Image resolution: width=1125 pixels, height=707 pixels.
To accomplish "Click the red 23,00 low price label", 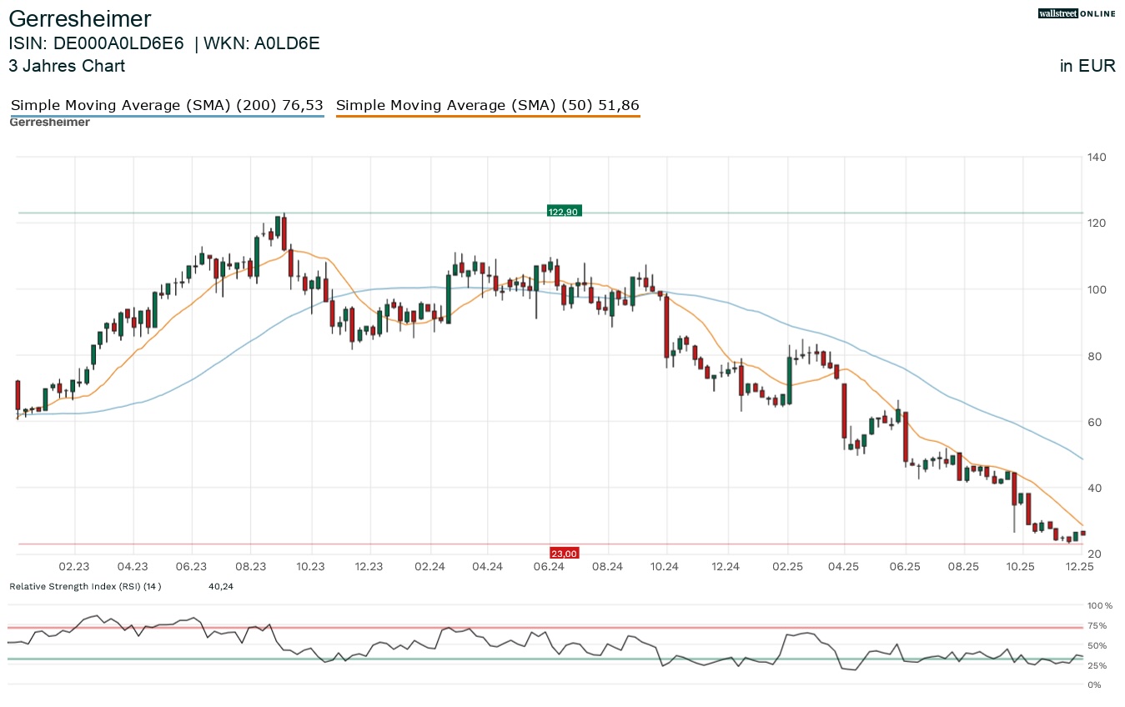I will pos(564,553).
